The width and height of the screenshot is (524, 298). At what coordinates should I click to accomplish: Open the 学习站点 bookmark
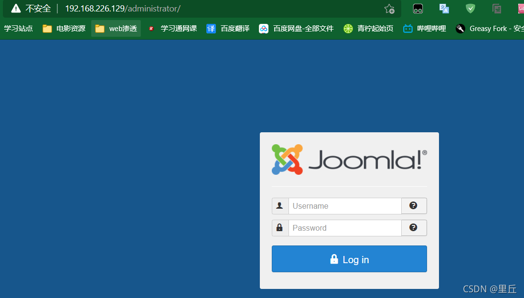pos(18,29)
